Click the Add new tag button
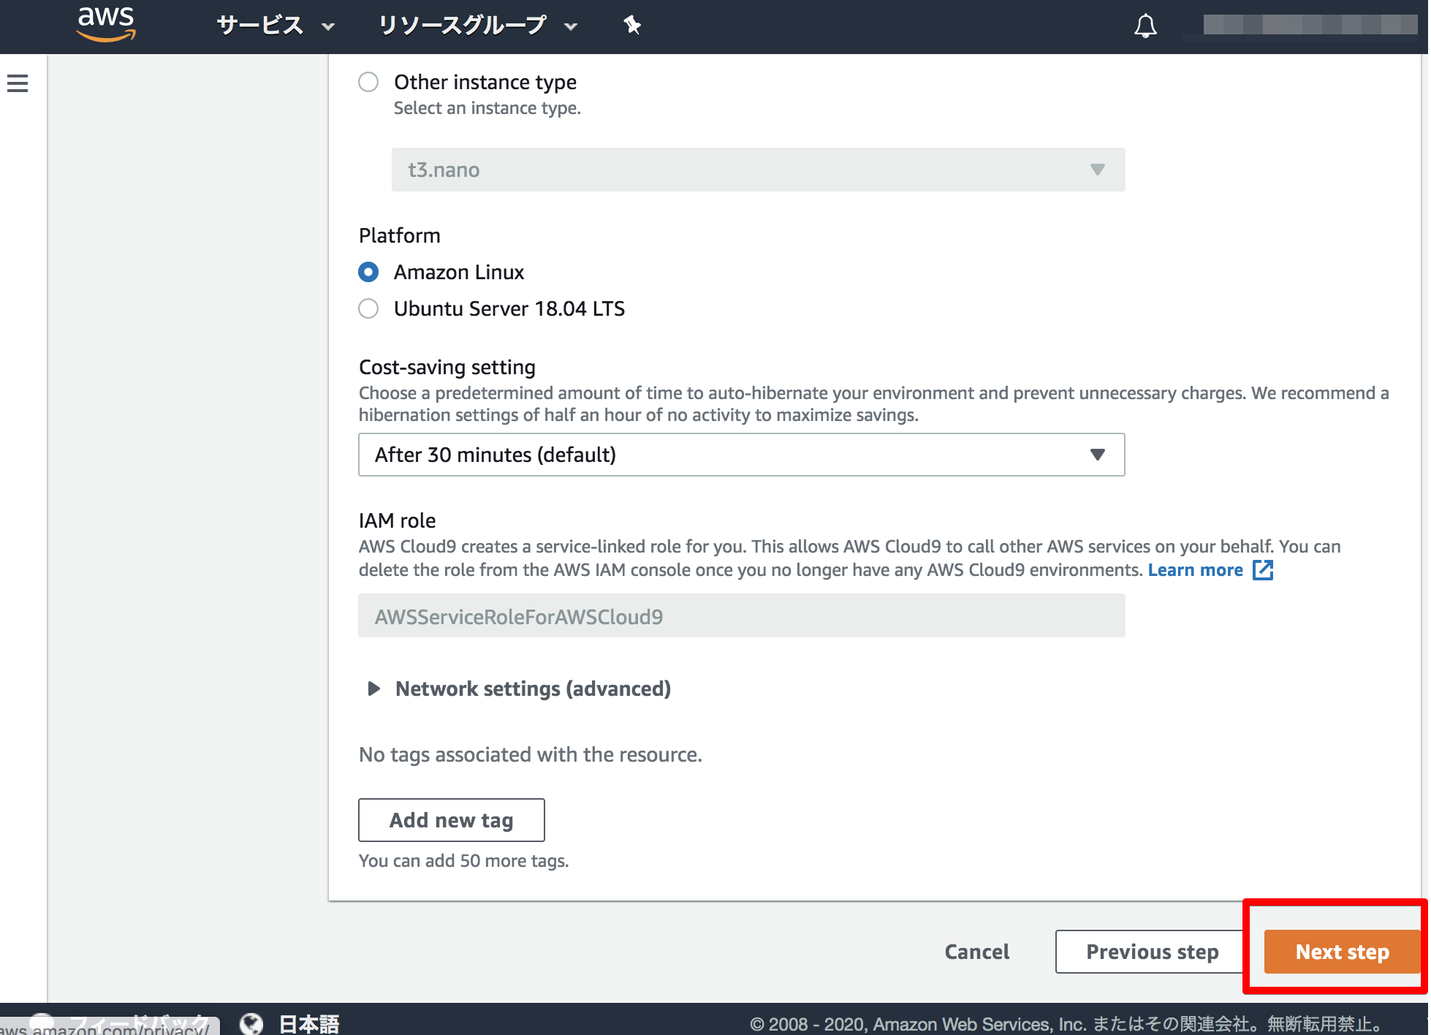The height and width of the screenshot is (1035, 1431). (x=451, y=820)
